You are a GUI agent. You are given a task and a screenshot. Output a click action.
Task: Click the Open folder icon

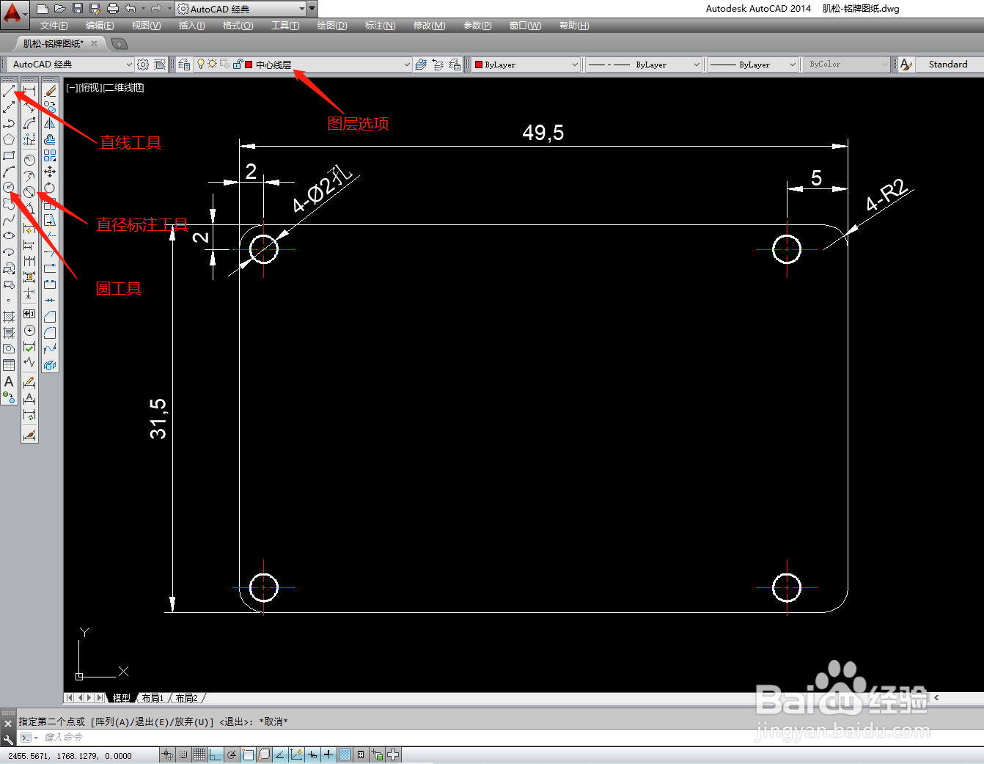[x=60, y=9]
